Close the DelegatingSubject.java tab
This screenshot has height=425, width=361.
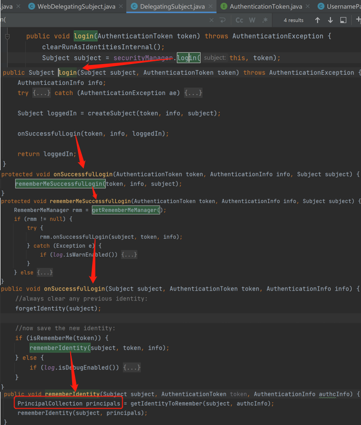click(210, 7)
